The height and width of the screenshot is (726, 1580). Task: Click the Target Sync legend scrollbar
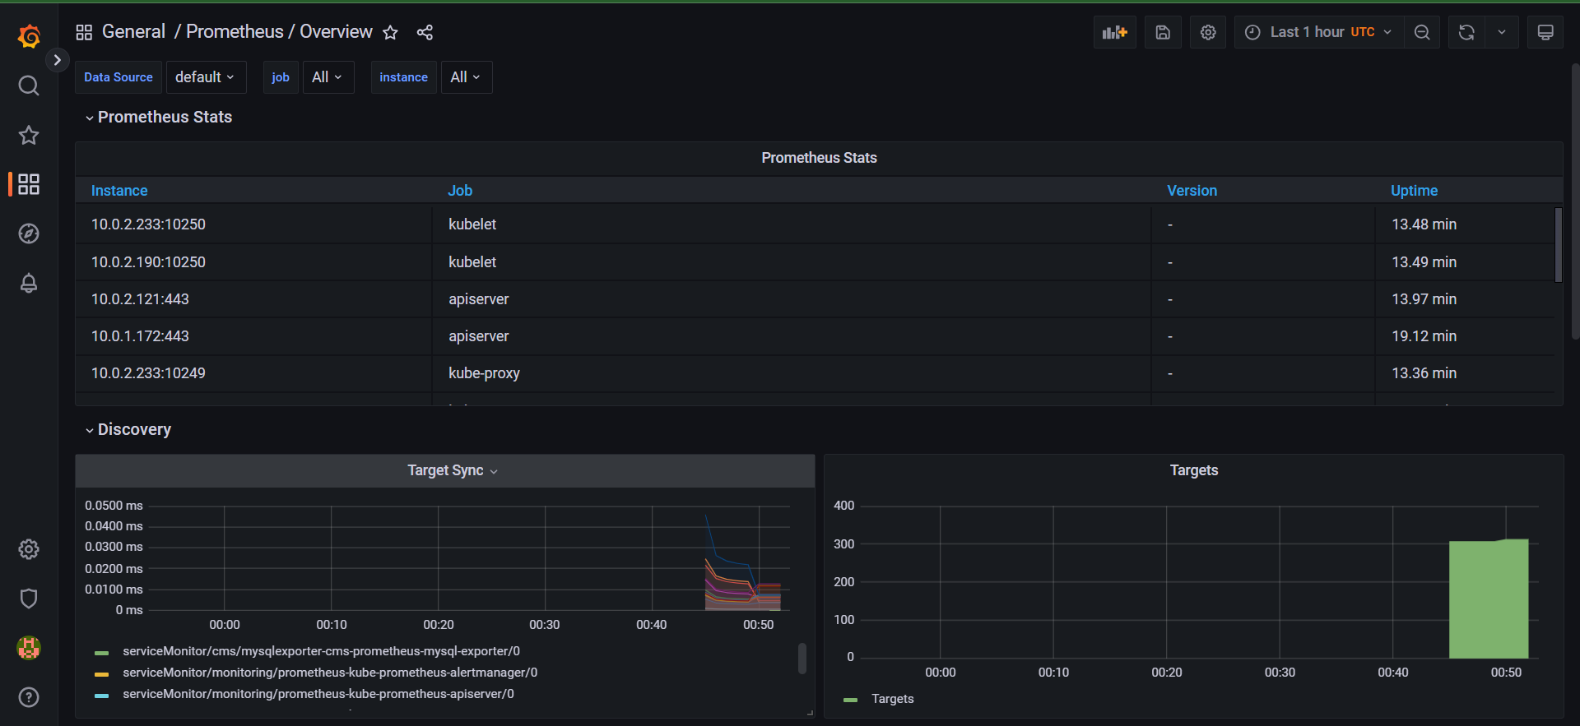(802, 659)
